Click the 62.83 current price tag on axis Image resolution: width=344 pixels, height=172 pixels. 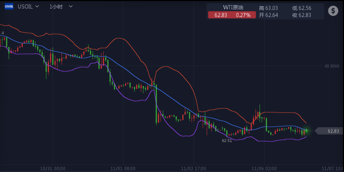click(329, 131)
